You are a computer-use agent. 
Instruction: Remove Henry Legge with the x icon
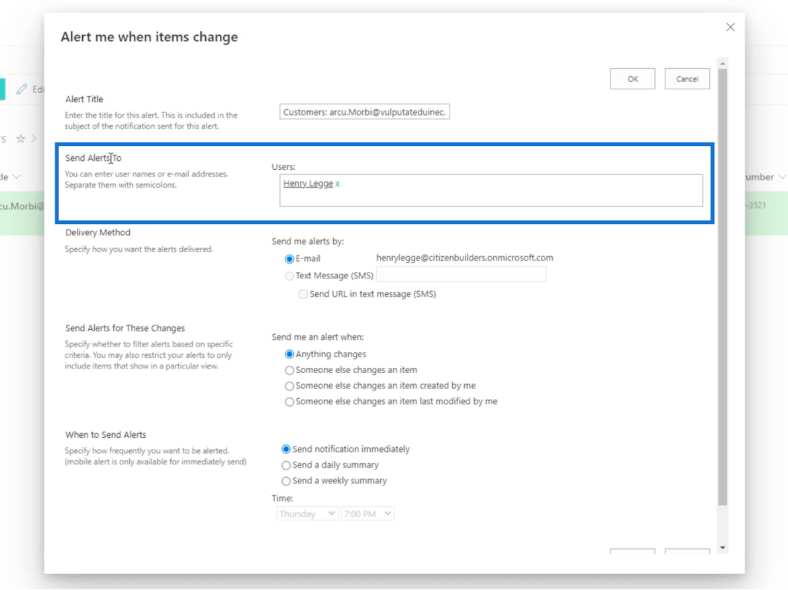(x=338, y=184)
